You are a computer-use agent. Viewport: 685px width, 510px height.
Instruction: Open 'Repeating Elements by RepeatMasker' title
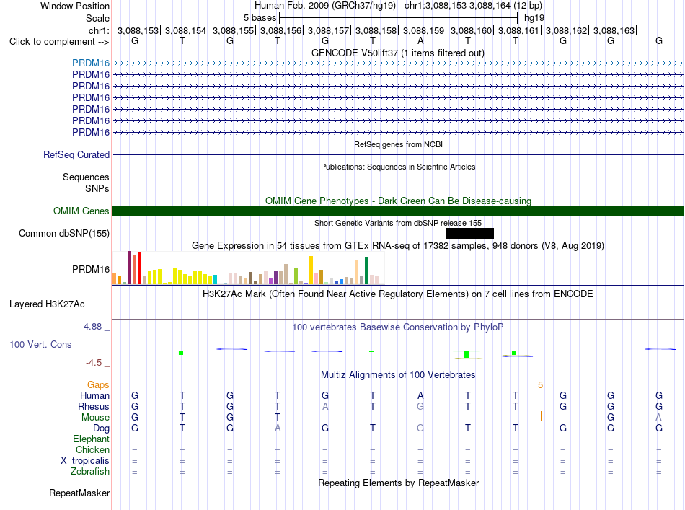coord(399,483)
